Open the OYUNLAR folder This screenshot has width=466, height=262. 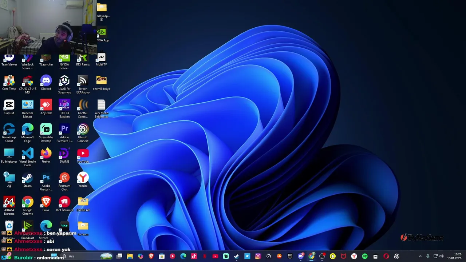[83, 204]
